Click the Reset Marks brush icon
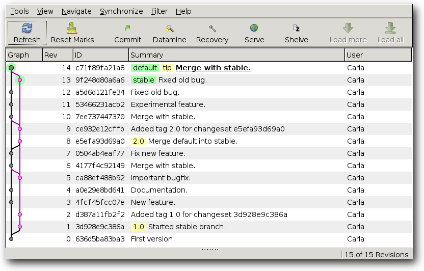Image resolution: width=424 pixels, height=271 pixels. 72,28
